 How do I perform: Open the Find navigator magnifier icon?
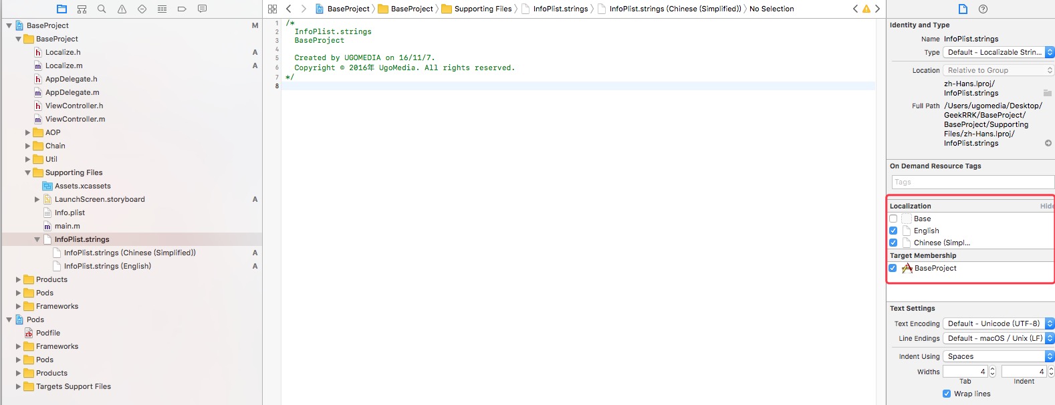tap(102, 9)
